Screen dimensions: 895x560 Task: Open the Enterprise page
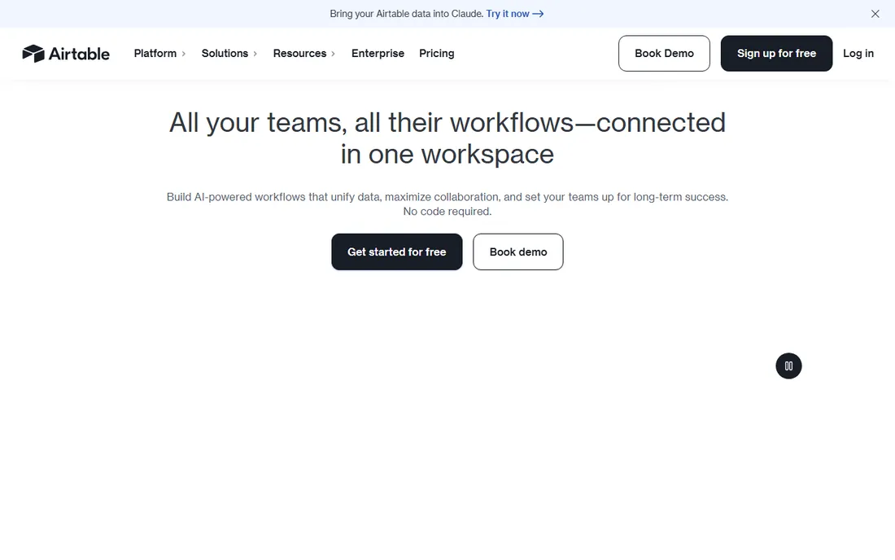378,53
